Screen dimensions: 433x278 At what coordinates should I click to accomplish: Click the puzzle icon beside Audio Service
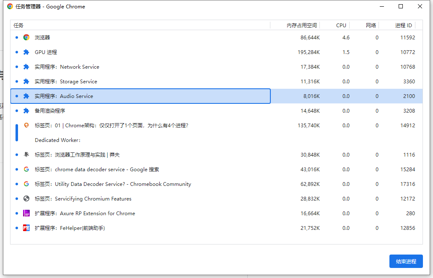click(26, 96)
